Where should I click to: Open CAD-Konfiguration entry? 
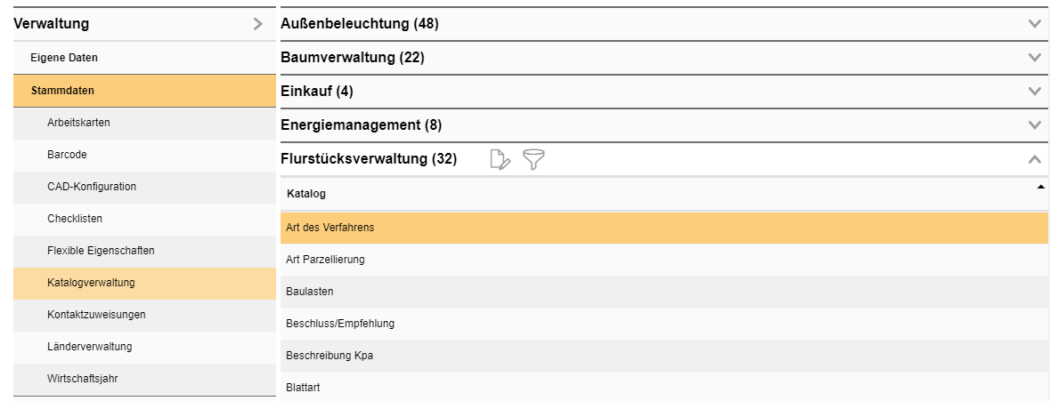click(92, 187)
